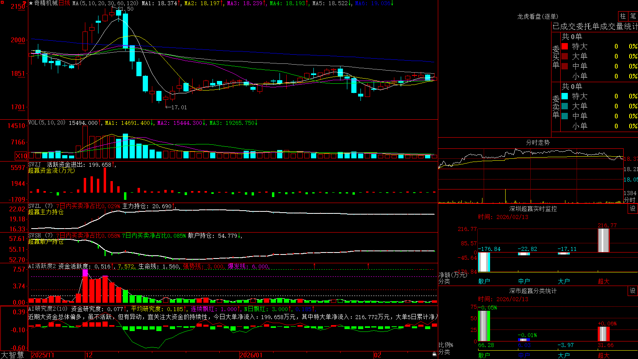Click the 委买单 section label
The height and width of the screenshot is (359, 638).
556,57
